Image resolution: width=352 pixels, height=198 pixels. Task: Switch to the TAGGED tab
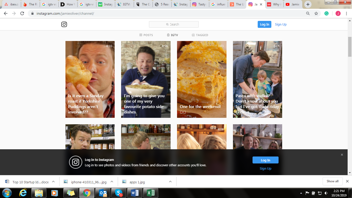[200, 35]
